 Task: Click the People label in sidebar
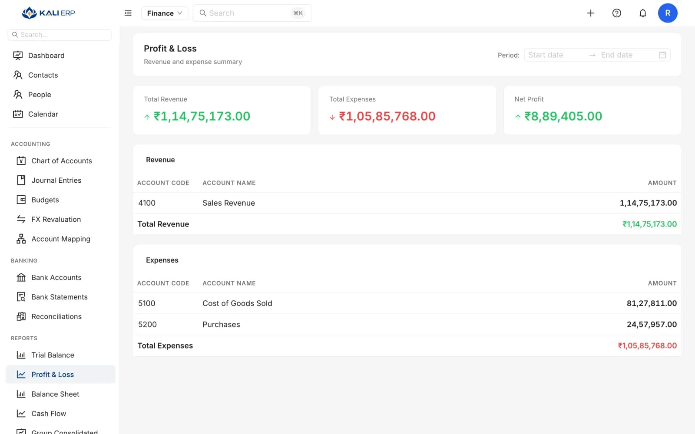(x=40, y=95)
